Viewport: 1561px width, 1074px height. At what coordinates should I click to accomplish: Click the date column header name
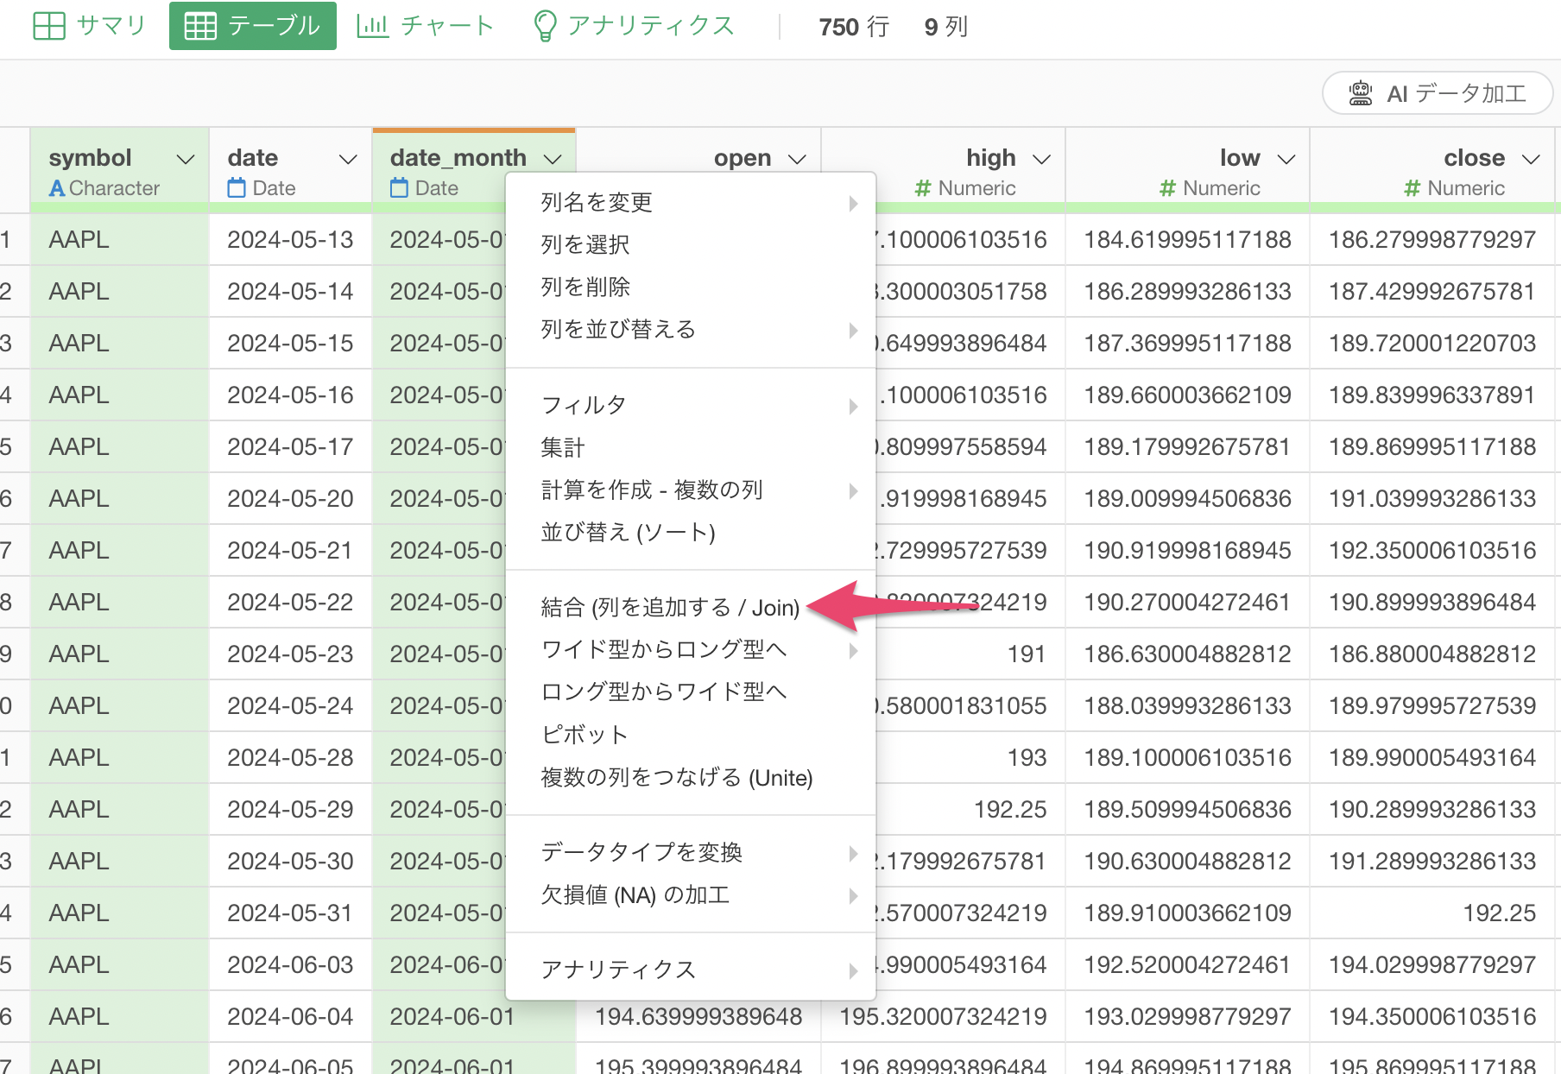[253, 158]
